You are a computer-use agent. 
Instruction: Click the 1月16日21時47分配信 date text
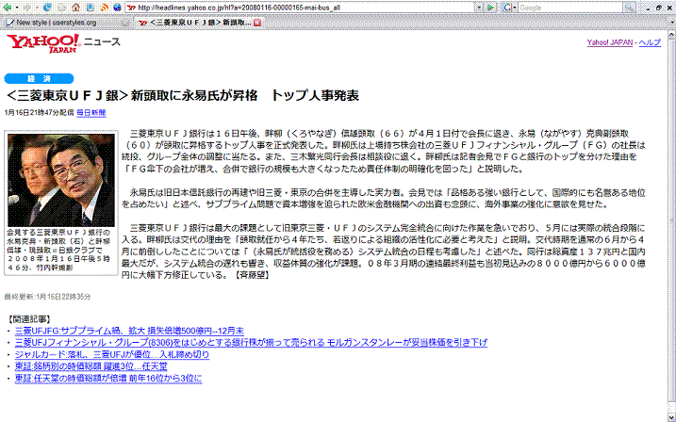pyautogui.click(x=40, y=112)
